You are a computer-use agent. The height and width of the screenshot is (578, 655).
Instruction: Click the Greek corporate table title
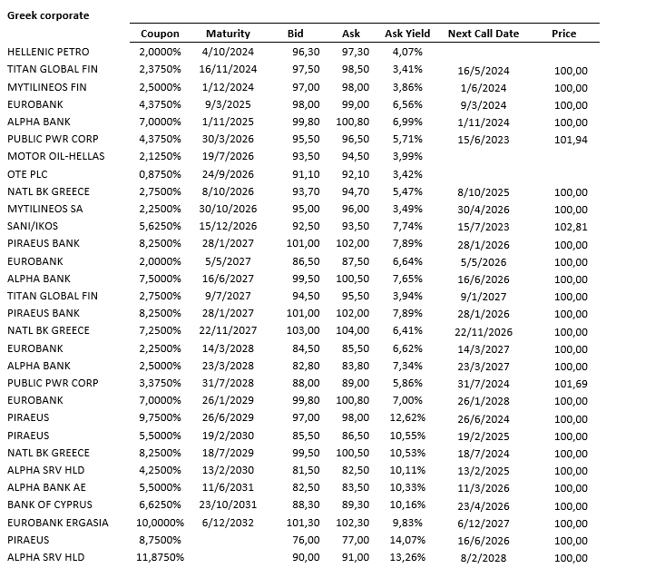coord(48,15)
